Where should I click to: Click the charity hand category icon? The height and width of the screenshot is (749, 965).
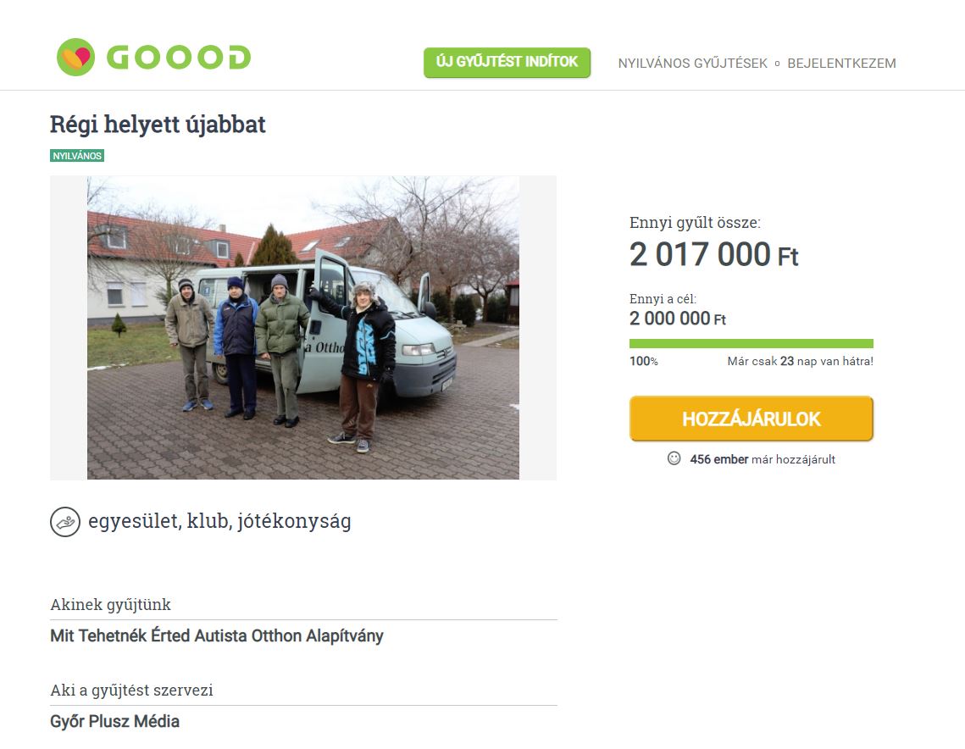[65, 522]
